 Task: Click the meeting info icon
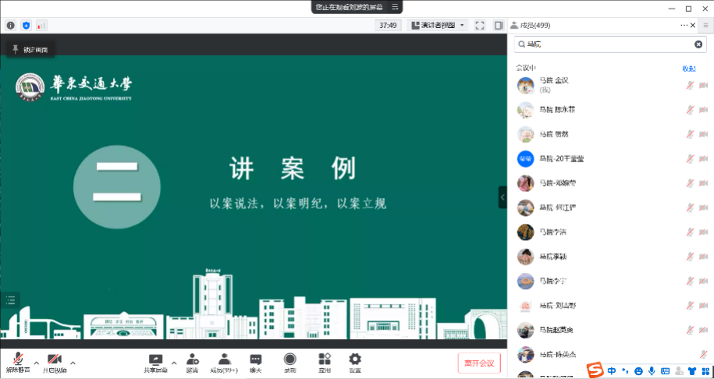pyautogui.click(x=11, y=25)
